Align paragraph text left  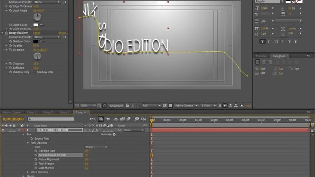coord(258,62)
